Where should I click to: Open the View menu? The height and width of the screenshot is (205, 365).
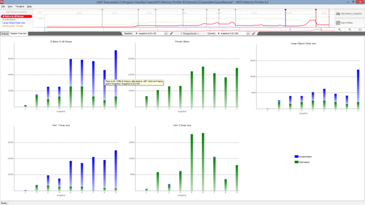(x=10, y=7)
